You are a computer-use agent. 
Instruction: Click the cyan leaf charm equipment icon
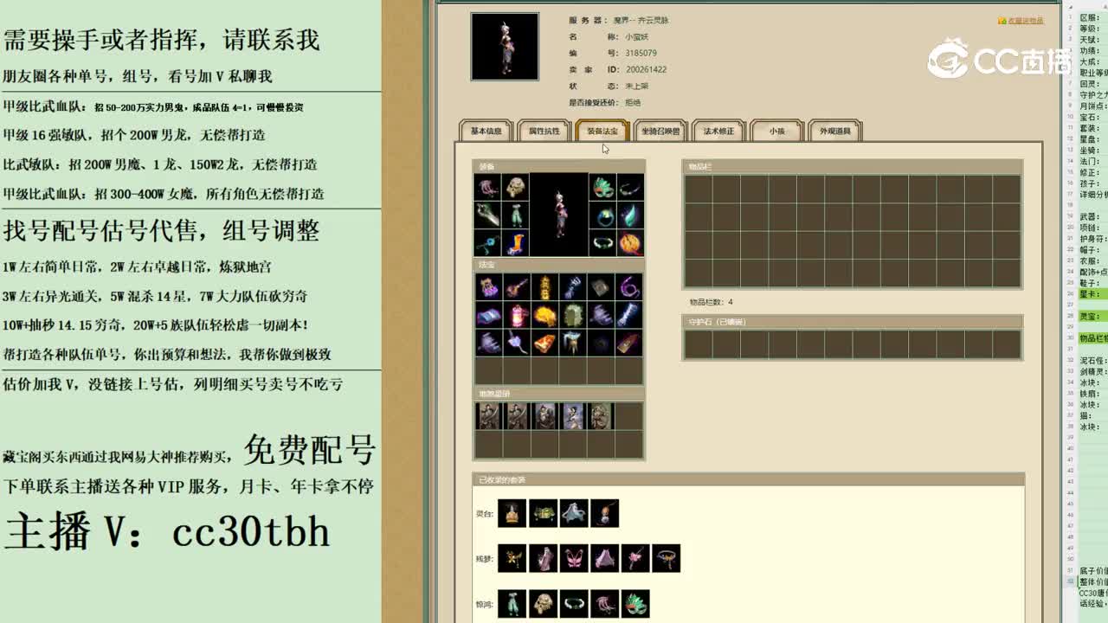click(x=630, y=215)
